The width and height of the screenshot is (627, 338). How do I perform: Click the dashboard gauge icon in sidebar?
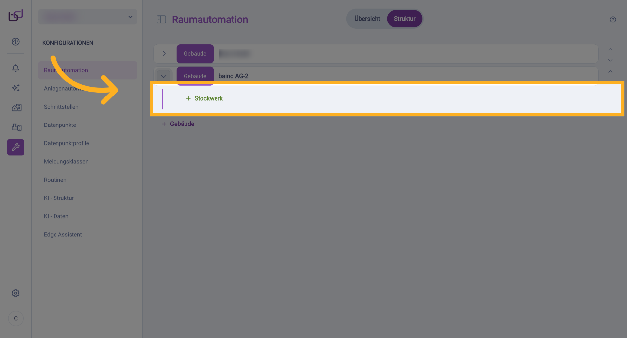pos(16,42)
